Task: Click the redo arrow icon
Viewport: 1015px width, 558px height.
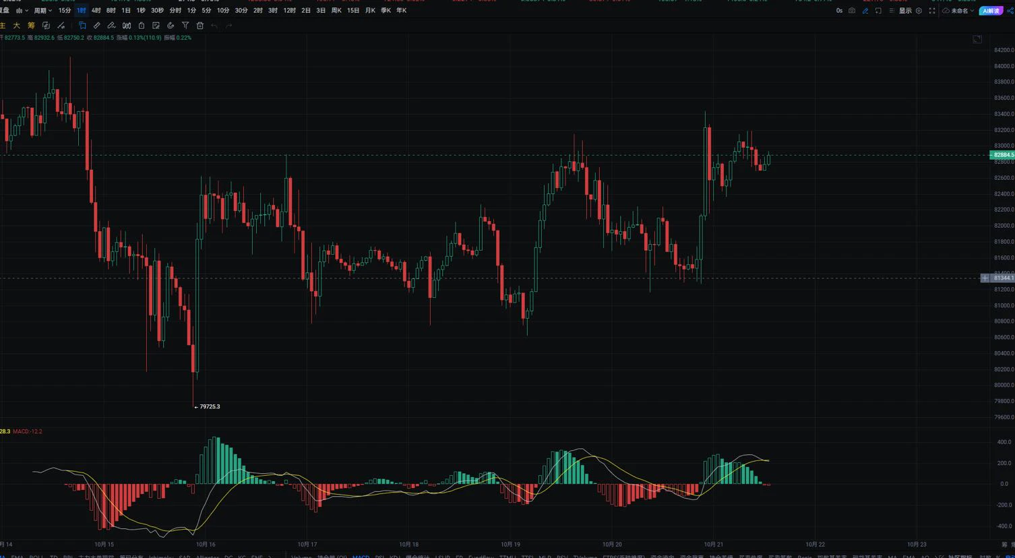Action: click(229, 26)
